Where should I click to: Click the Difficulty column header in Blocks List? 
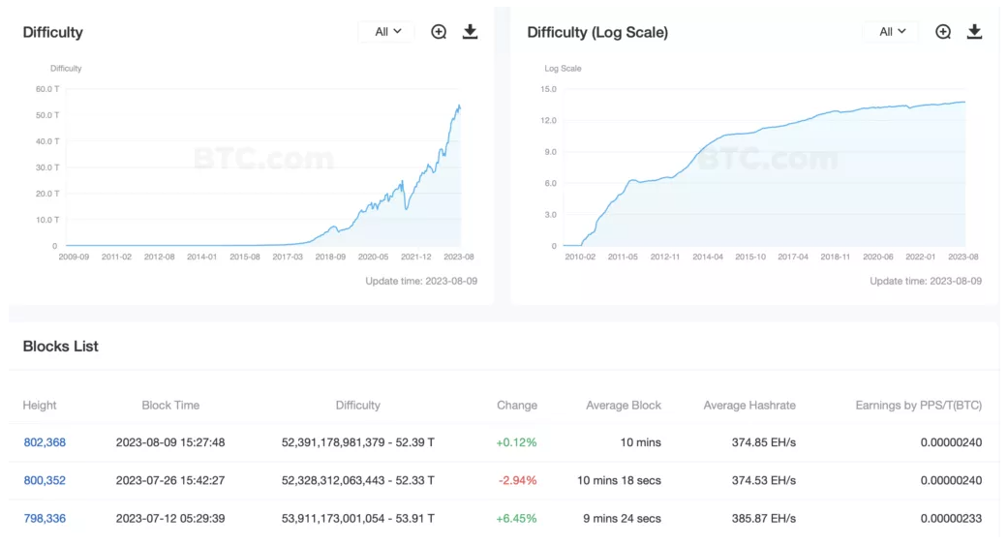358,406
